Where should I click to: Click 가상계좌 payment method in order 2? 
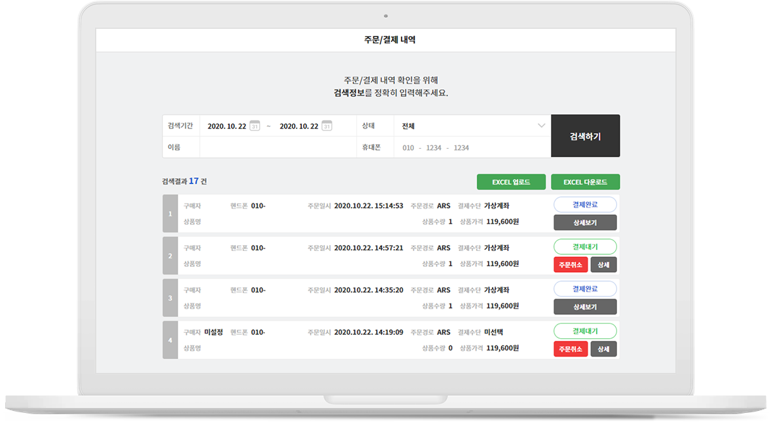pos(497,248)
